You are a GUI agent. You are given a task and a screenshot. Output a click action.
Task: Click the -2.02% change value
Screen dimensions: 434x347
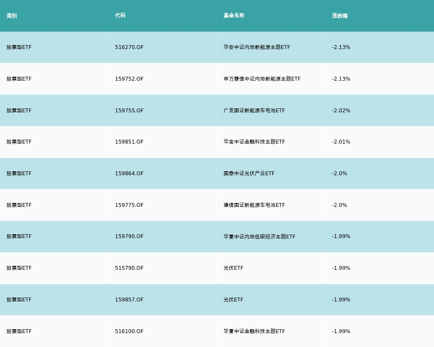click(341, 111)
